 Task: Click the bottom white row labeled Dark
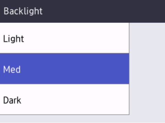[x=65, y=99]
